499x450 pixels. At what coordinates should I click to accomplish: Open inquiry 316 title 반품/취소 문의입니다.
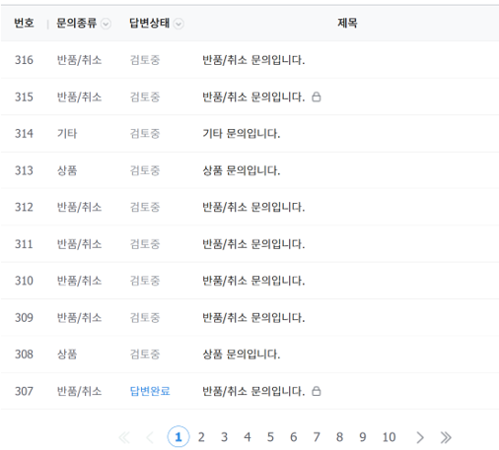tap(253, 60)
